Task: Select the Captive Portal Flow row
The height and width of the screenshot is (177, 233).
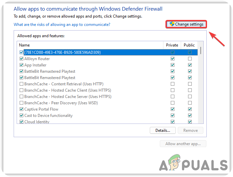Action: pos(109,109)
